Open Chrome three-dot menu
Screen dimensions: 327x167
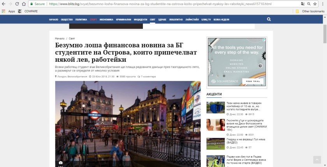(x=322, y=4)
